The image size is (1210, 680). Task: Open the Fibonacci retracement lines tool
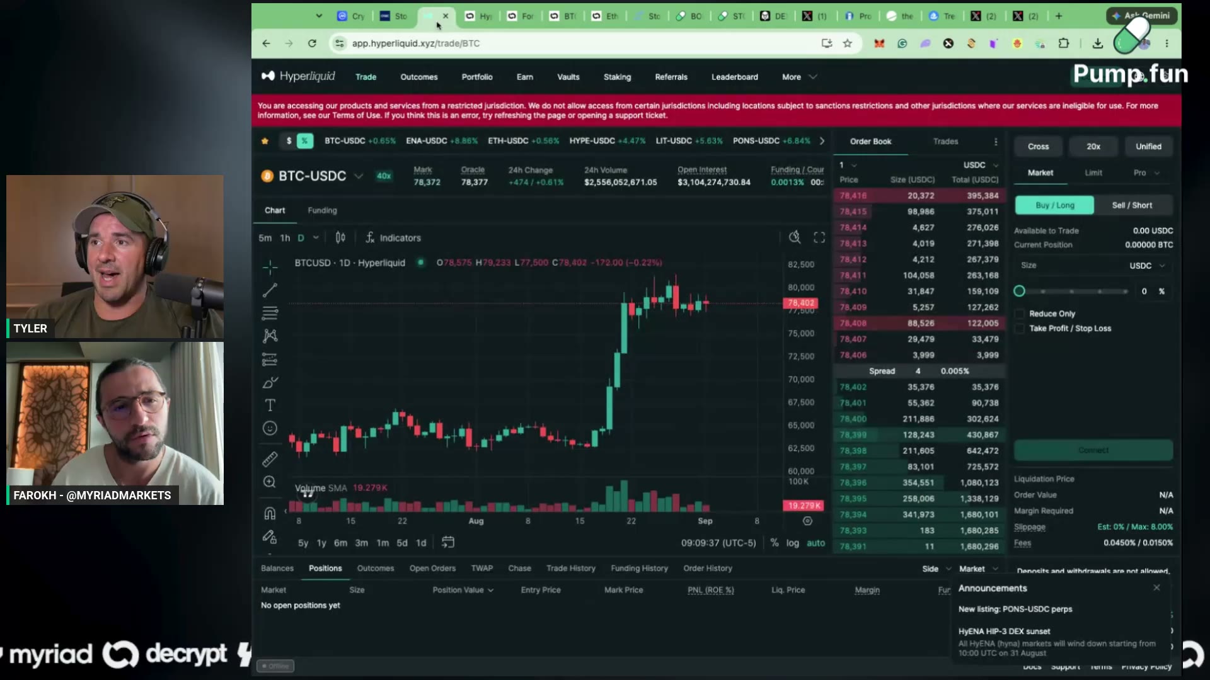click(x=270, y=313)
